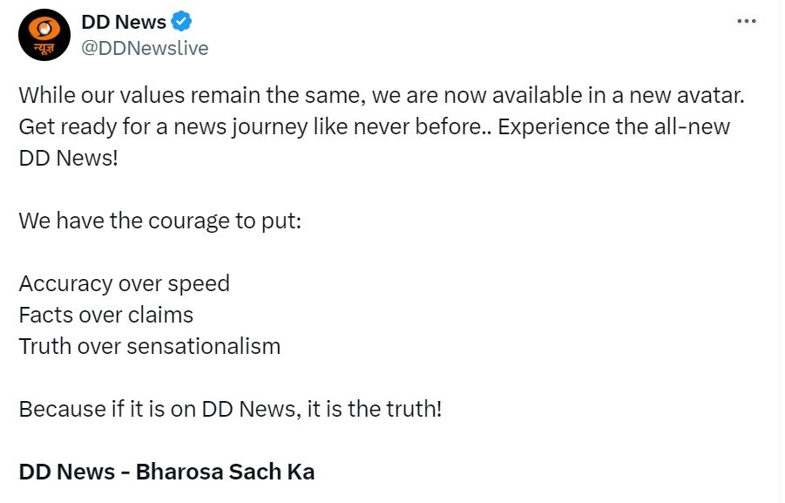Click the 'Facts over claims' line
The image size is (785, 503).
(106, 315)
